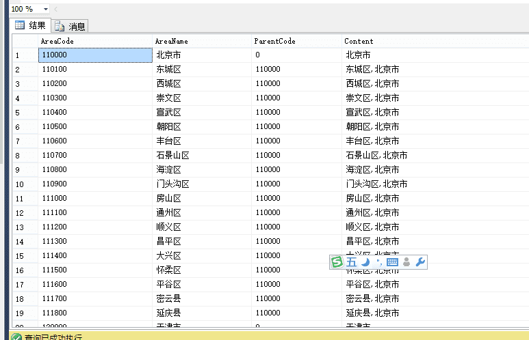The image size is (529, 340).
Task: Toggle the punctuation mode icon on IME bar
Action: 379,262
